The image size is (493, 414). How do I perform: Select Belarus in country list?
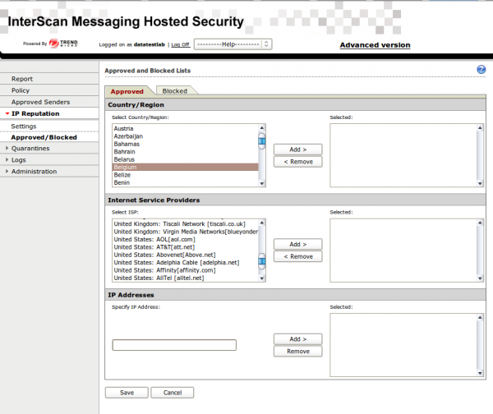tap(185, 159)
